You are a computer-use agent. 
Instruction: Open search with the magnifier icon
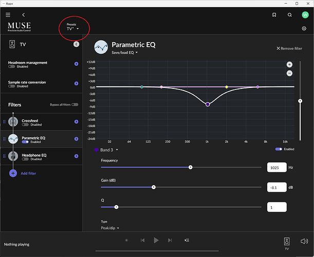(x=289, y=15)
